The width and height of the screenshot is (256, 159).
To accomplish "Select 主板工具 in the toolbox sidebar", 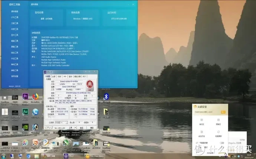I will tap(14, 23).
